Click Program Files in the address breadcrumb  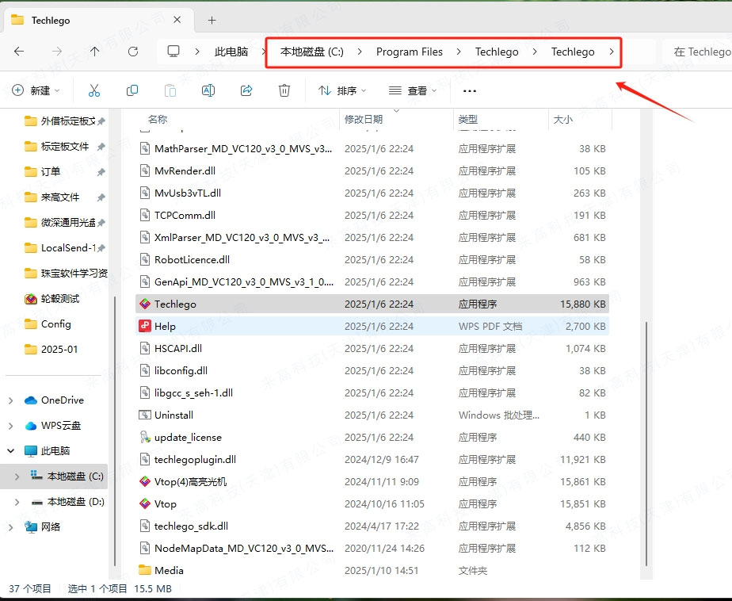pyautogui.click(x=409, y=52)
